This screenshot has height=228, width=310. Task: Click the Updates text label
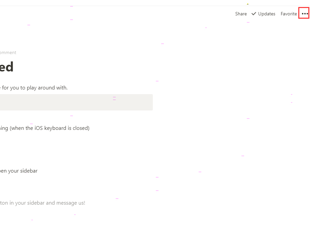tap(267, 14)
